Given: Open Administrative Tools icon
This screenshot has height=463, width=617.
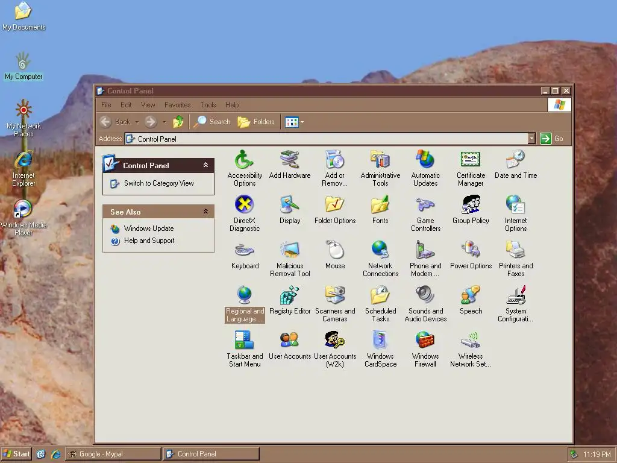Looking at the screenshot, I should [380, 169].
